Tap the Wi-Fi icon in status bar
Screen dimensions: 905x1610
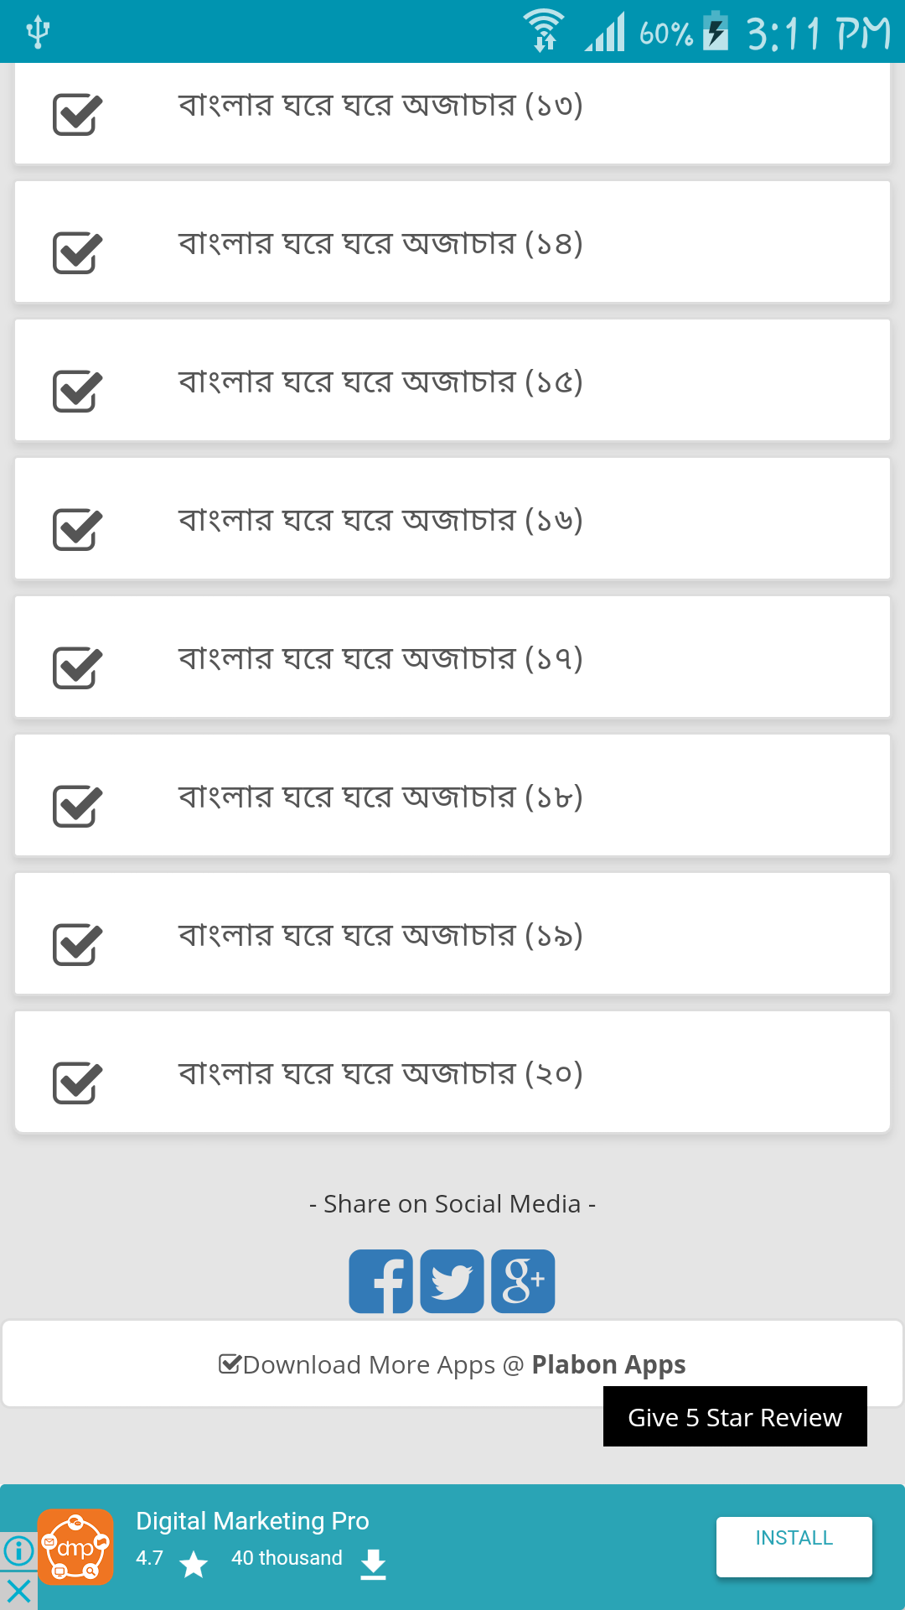(x=545, y=30)
